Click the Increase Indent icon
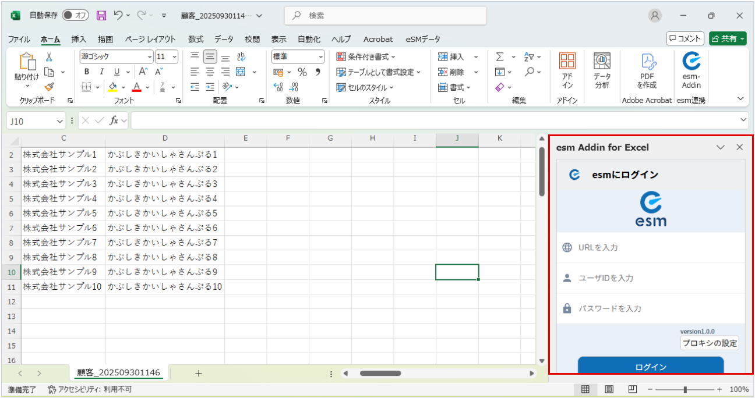 210,87
